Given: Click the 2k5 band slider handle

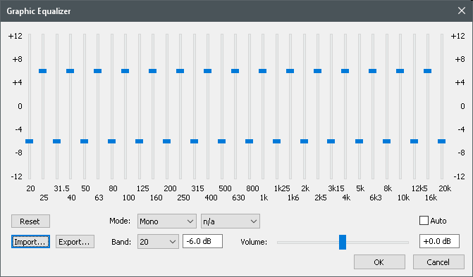Looking at the screenshot, I should 318,71.
